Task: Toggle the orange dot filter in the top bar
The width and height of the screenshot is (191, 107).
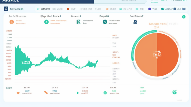Action: point(68,9)
